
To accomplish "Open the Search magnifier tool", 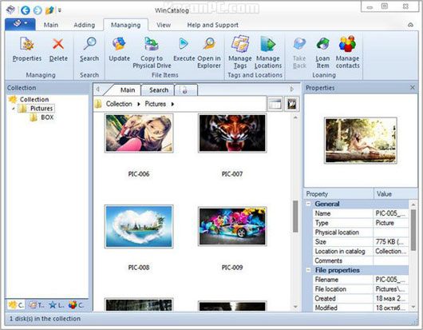I will click(x=89, y=50).
